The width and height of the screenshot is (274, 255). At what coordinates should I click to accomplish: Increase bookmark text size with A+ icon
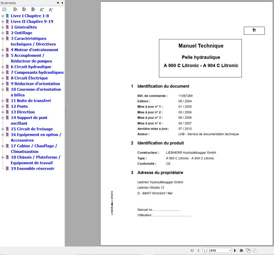(x=42, y=10)
